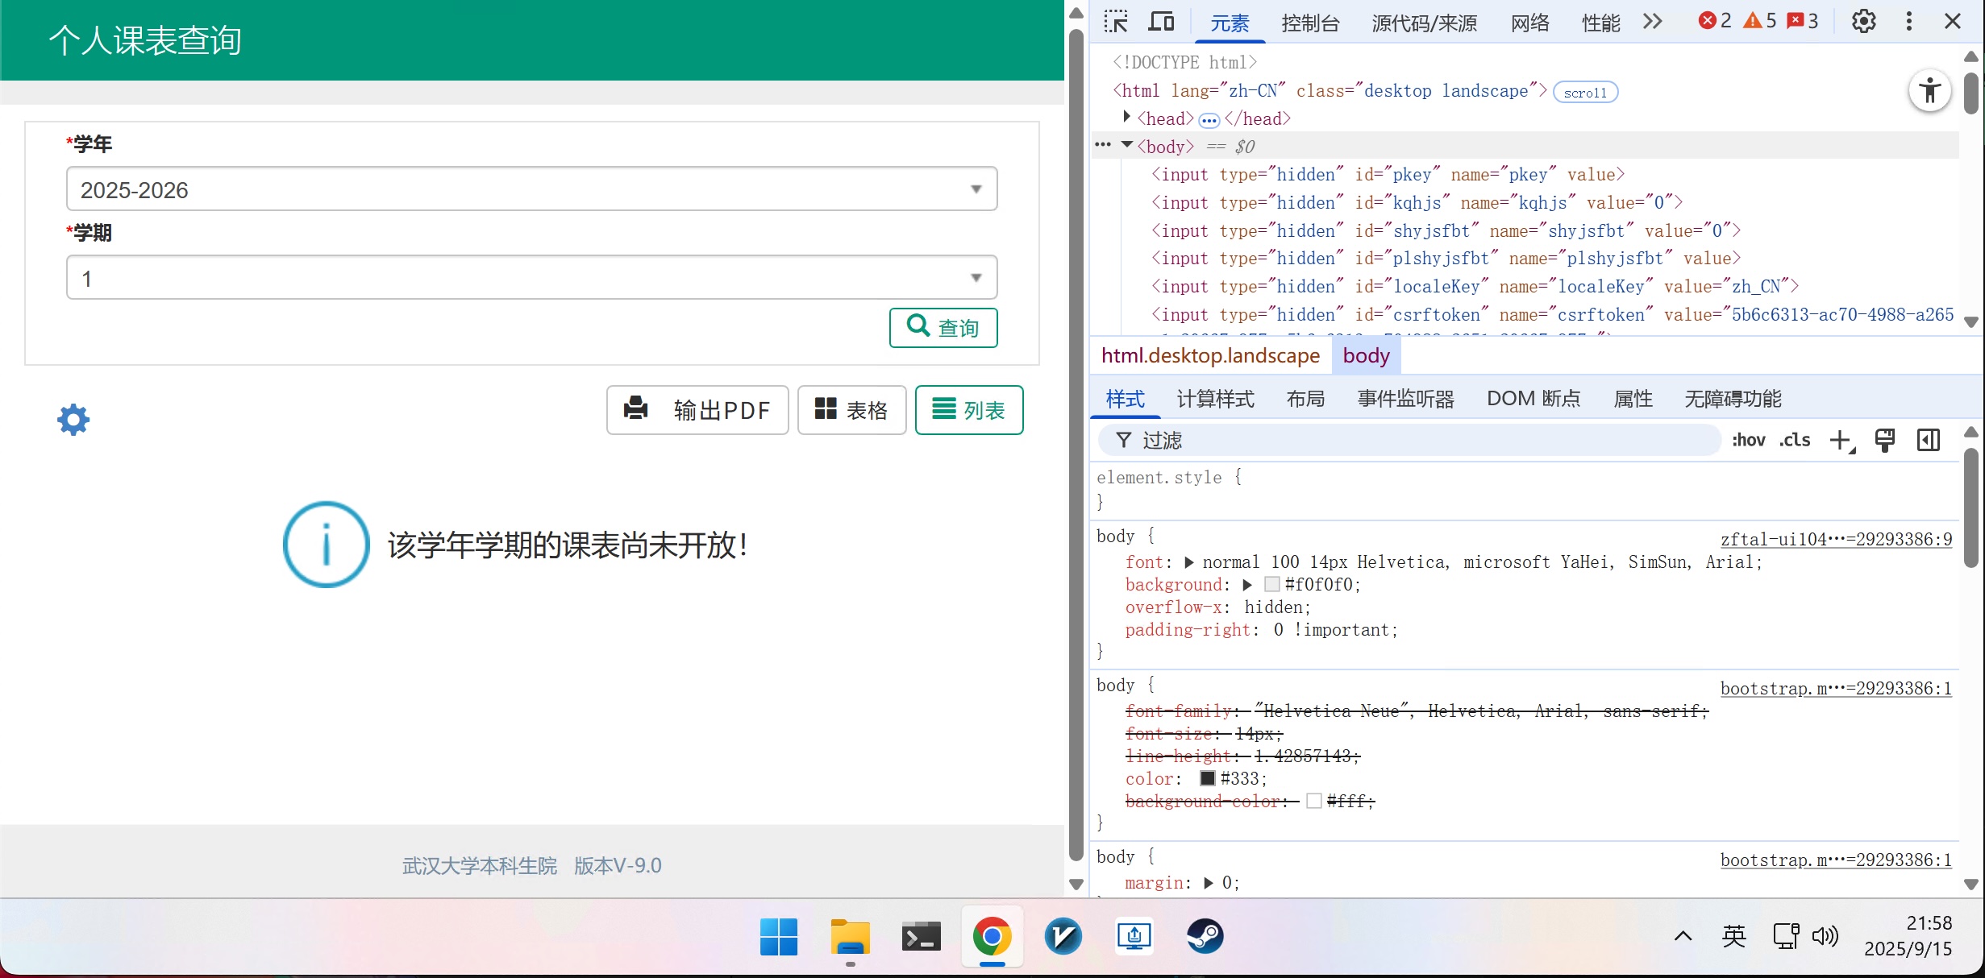The height and width of the screenshot is (978, 1985).
Task: Open the accessibility floating button
Action: tap(1929, 90)
